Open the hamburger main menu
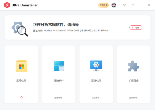 (x=133, y=5)
